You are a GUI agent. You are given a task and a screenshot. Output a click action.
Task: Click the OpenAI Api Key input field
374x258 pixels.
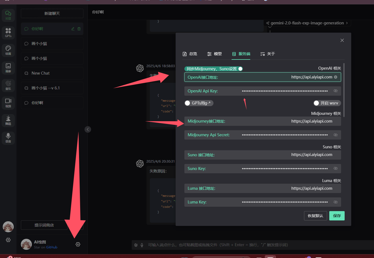point(263,91)
